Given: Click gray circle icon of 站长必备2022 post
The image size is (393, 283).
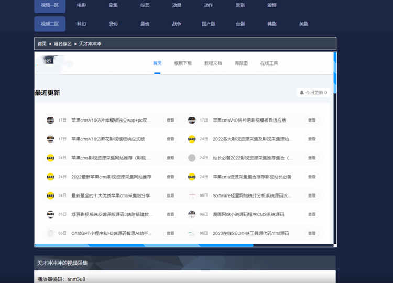Looking at the screenshot, I should pyautogui.click(x=192, y=158).
